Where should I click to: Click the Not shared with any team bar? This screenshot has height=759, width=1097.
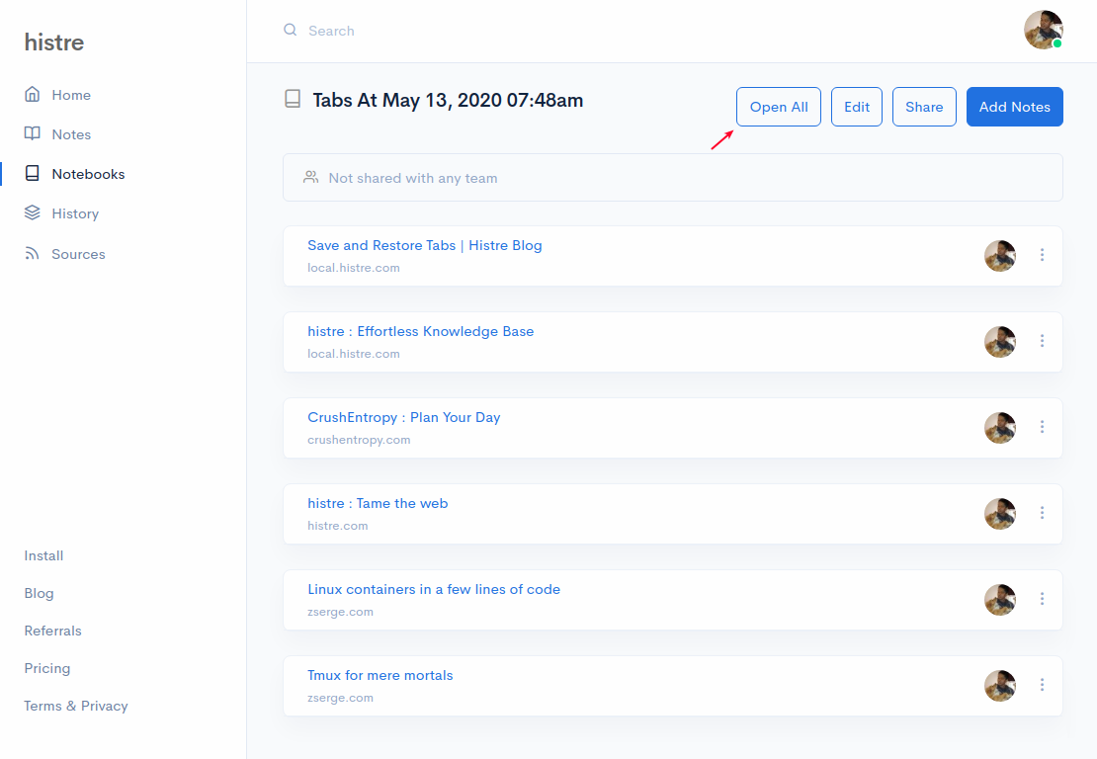click(x=672, y=178)
